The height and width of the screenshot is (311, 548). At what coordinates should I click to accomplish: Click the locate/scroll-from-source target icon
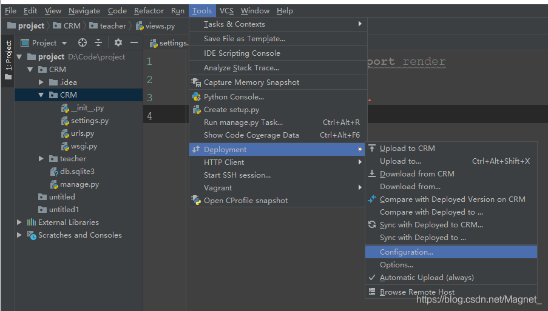click(83, 42)
